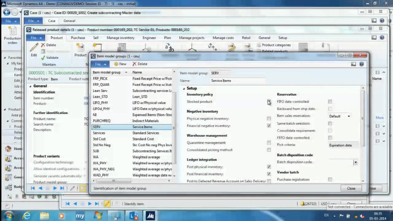Enable Physical negative inventory checkbox
The height and width of the screenshot is (221, 393).
[x=269, y=118]
